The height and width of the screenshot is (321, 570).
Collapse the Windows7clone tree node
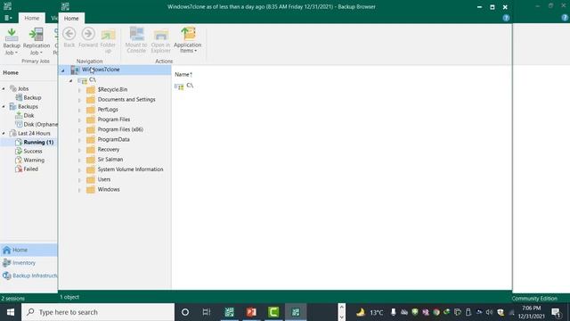[63, 70]
